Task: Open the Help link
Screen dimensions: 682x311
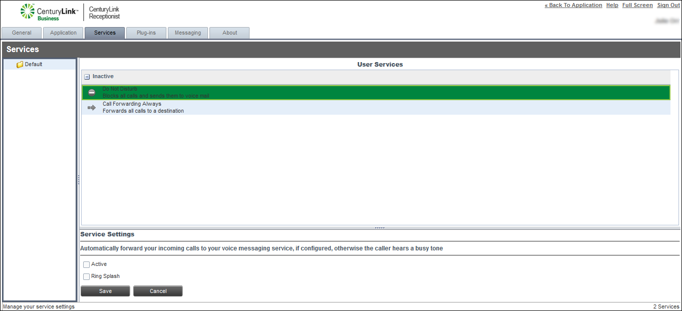Action: 612,6
